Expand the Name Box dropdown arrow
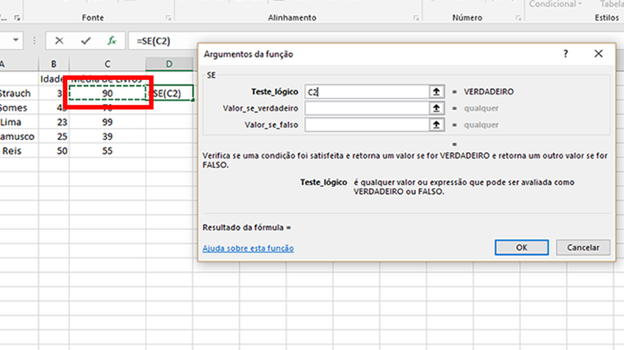The width and height of the screenshot is (624, 350). (16, 41)
